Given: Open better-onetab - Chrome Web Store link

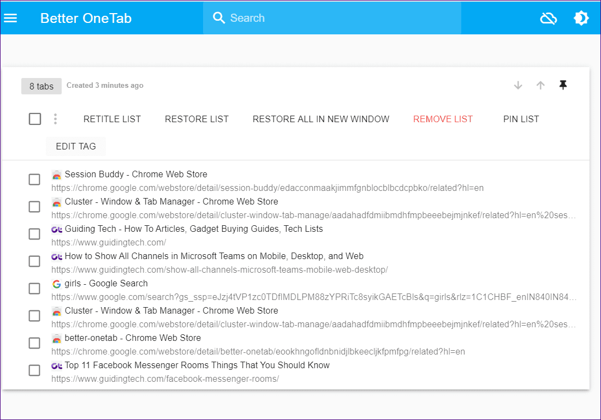Looking at the screenshot, I should click(x=133, y=338).
